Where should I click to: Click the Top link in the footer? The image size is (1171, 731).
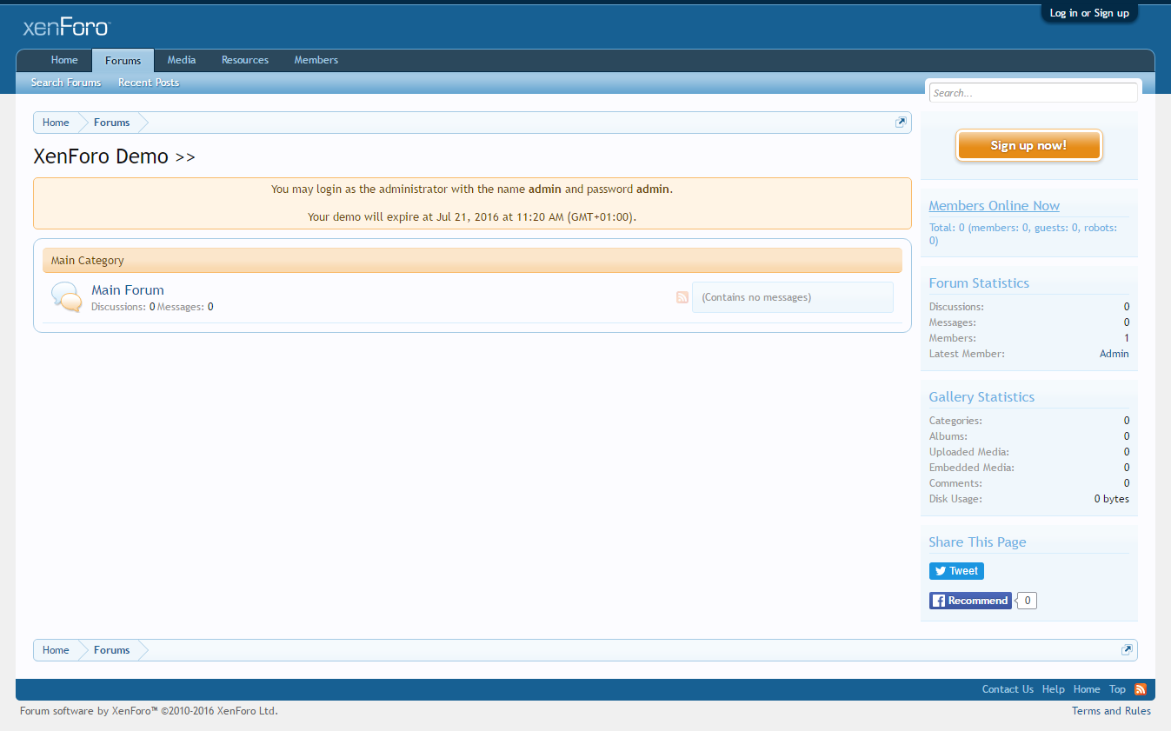(1117, 689)
